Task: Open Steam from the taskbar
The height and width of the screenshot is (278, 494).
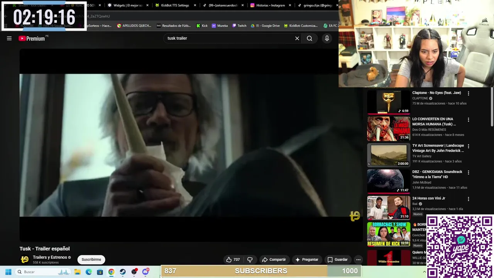Action: pyautogui.click(x=123, y=272)
